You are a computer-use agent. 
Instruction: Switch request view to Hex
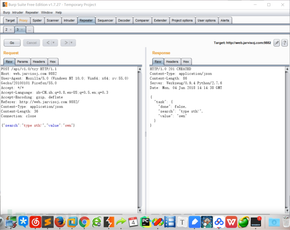coord(53,62)
